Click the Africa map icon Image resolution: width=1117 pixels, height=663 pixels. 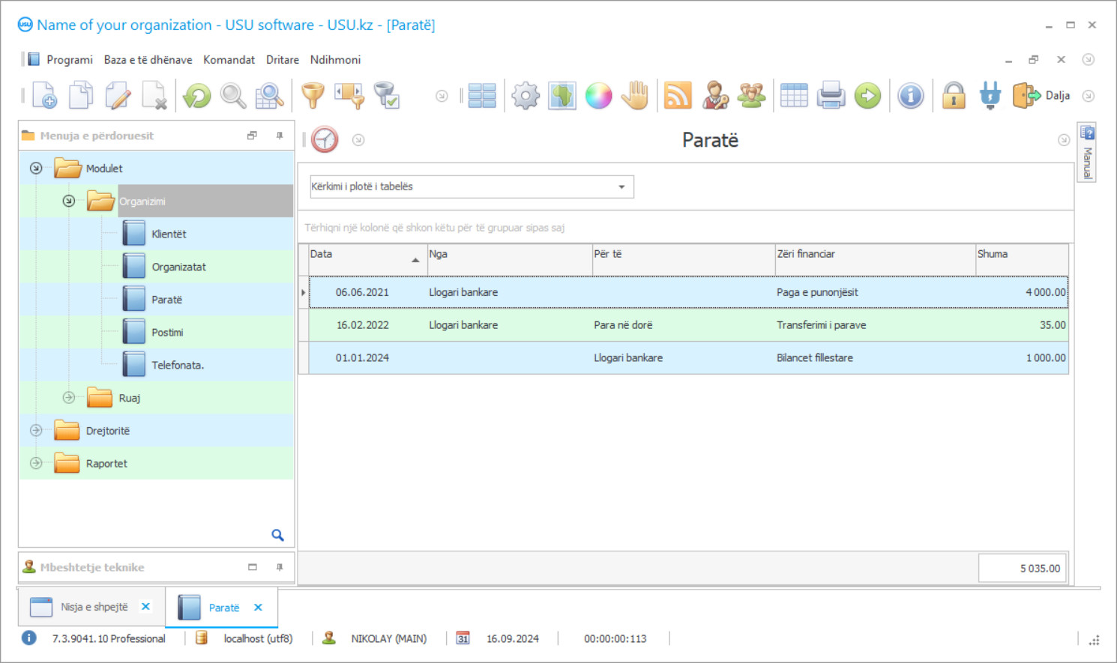[x=562, y=96]
